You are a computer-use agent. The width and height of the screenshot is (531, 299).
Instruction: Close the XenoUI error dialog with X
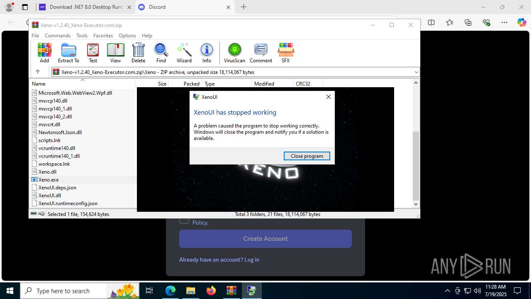coord(329,97)
